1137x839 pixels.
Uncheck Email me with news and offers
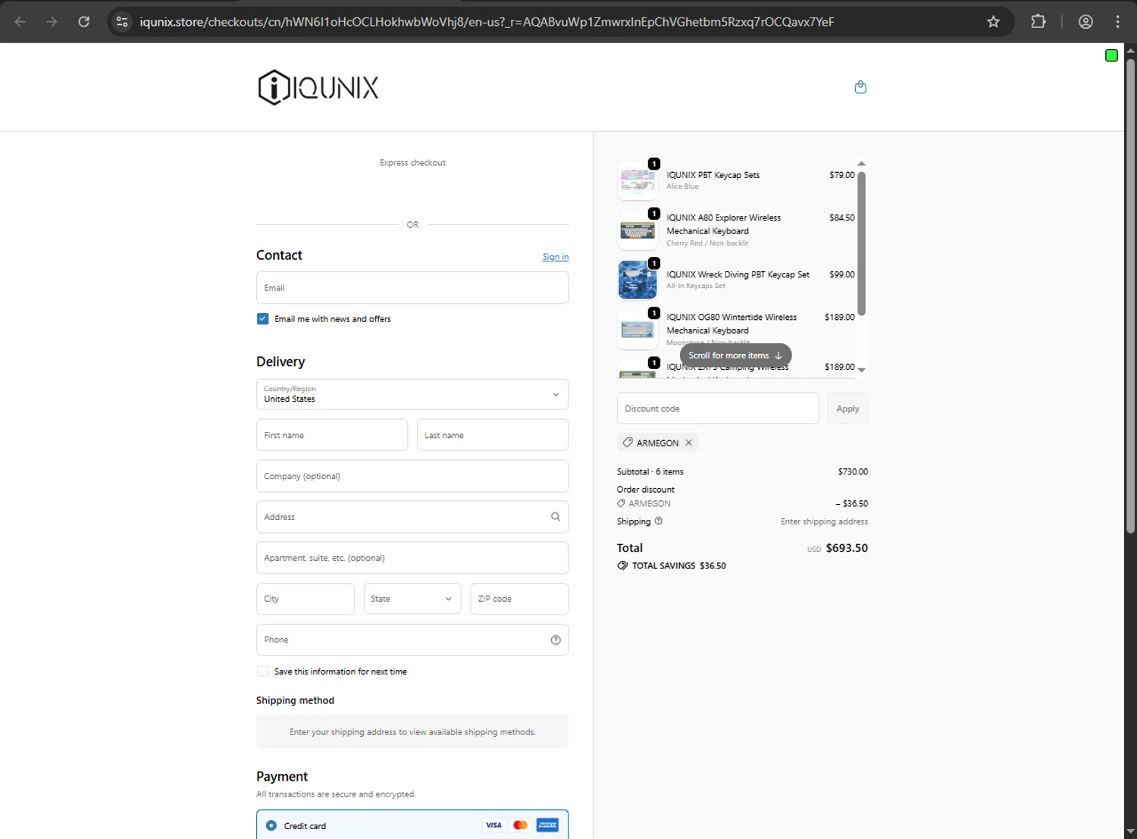(x=262, y=319)
